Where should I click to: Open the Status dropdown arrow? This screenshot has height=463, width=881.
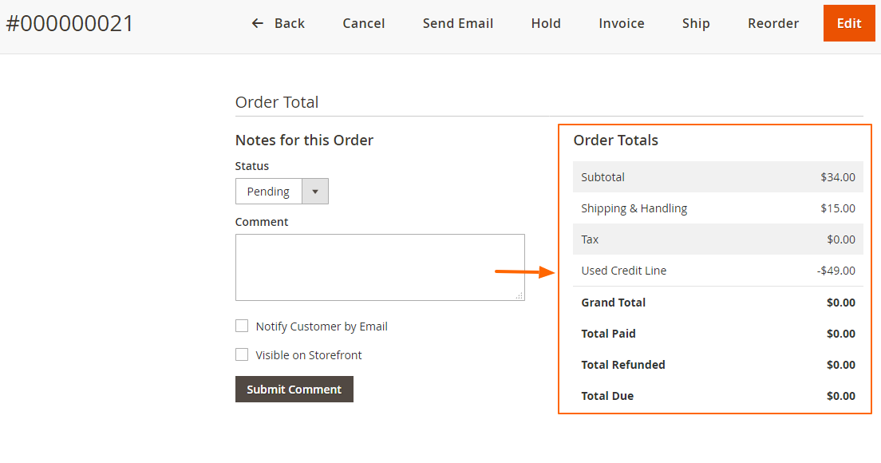click(x=314, y=192)
